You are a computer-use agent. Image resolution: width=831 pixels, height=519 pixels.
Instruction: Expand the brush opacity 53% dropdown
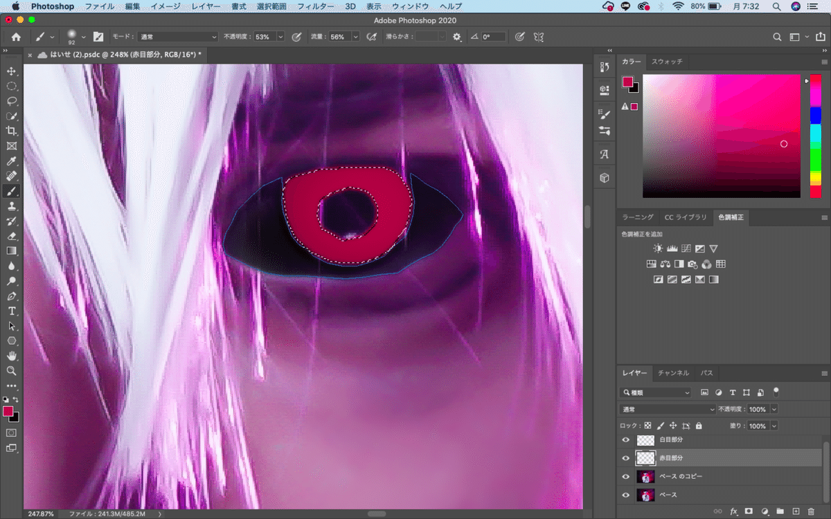point(280,37)
